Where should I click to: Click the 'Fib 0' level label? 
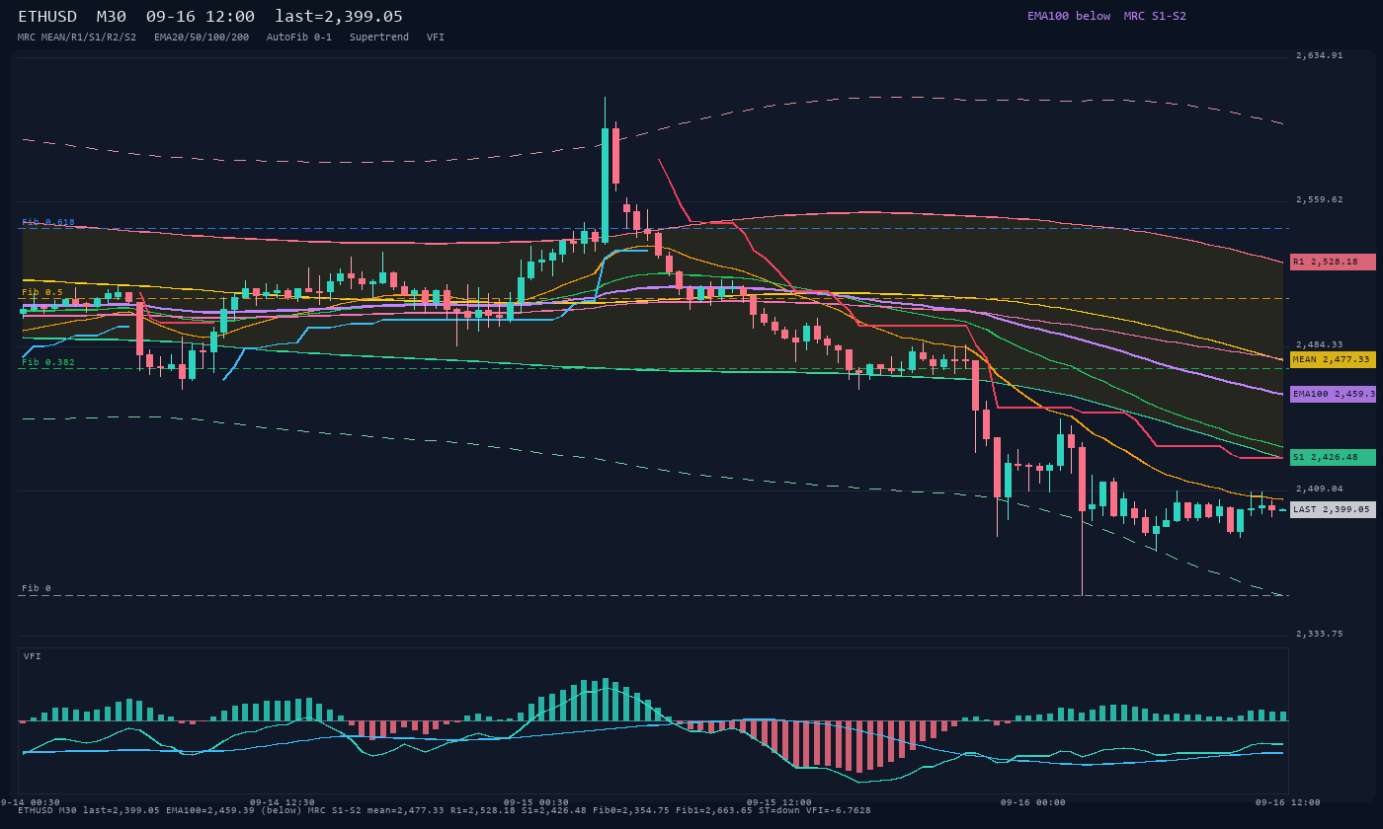(x=37, y=588)
